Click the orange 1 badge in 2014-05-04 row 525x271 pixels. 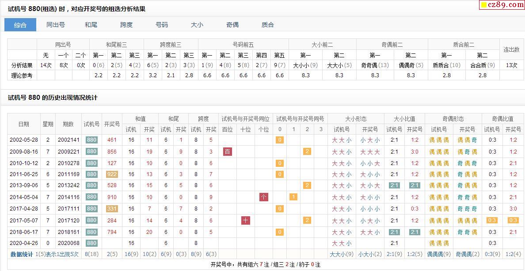pyautogui.click(x=293, y=197)
